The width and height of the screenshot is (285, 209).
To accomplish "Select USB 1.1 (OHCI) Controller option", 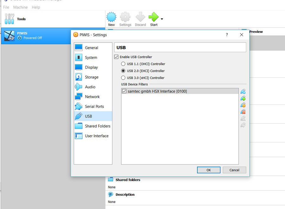I will (123, 64).
